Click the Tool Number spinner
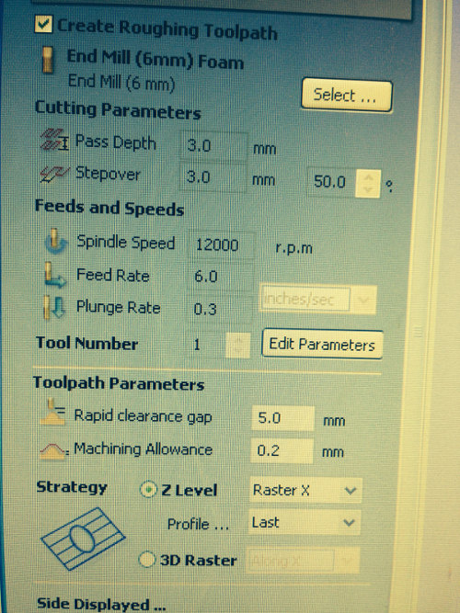The width and height of the screenshot is (460, 613). [x=237, y=346]
